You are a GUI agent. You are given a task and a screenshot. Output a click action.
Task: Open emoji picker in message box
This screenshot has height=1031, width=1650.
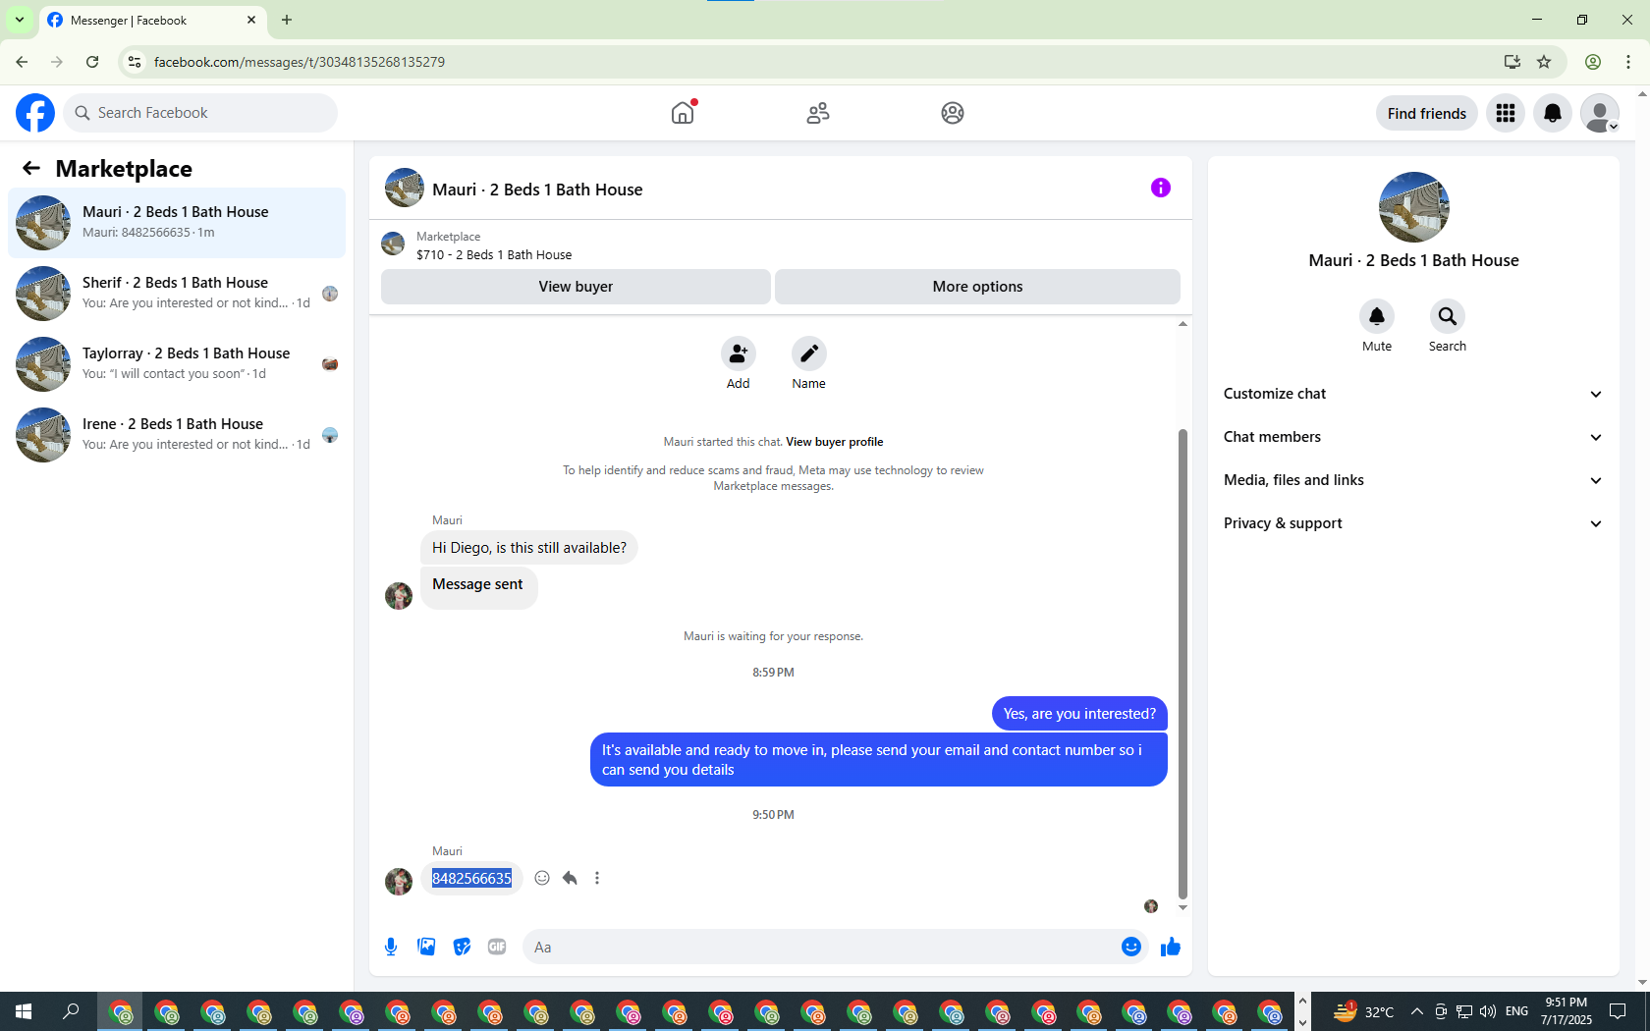coord(1131,947)
